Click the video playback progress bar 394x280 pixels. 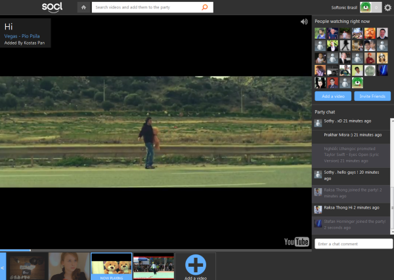156,250
